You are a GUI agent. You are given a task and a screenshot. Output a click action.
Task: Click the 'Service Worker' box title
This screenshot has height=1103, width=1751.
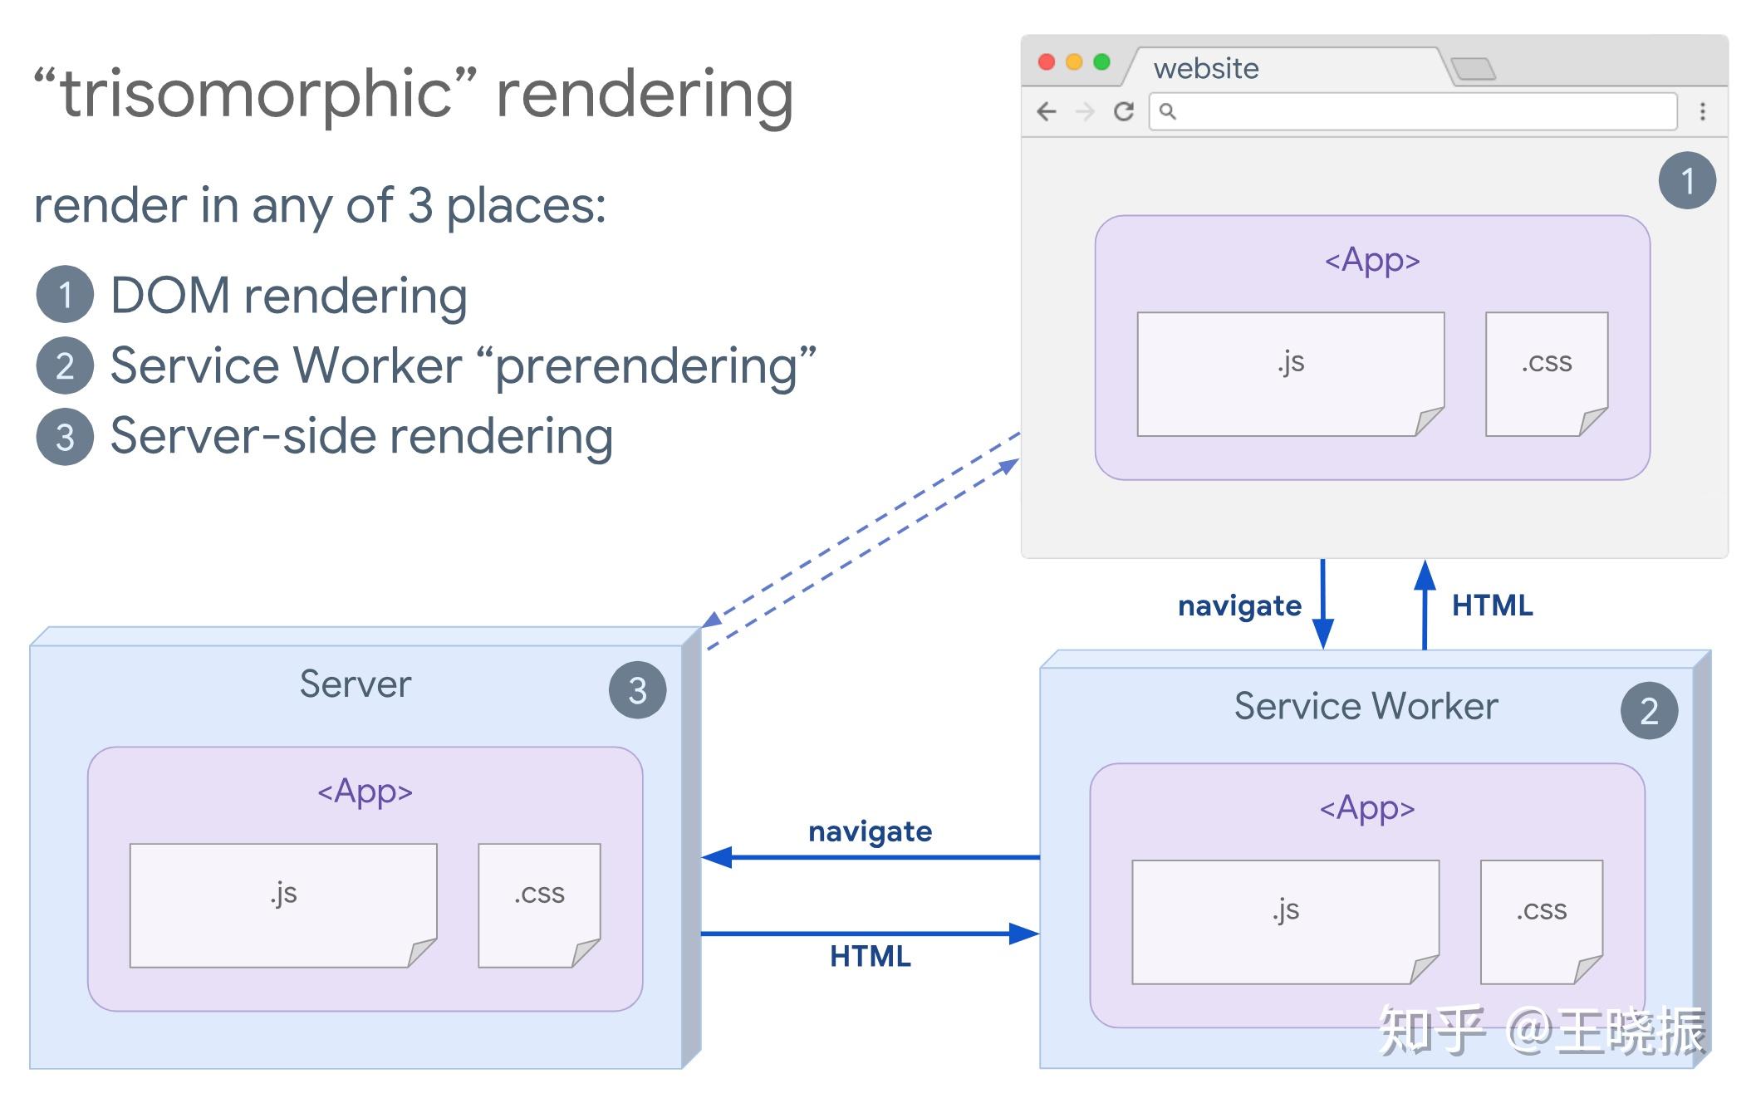click(x=1366, y=706)
